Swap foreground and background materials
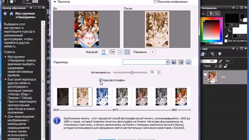This screenshot has width=249, height=140. [x=229, y=30]
